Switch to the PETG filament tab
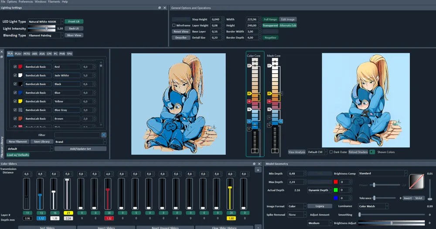The height and width of the screenshot is (229, 436). point(27,54)
